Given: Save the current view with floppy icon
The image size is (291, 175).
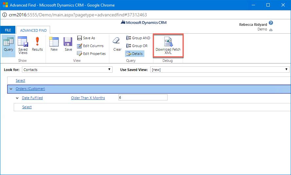Looking at the screenshot, I should point(68,44).
